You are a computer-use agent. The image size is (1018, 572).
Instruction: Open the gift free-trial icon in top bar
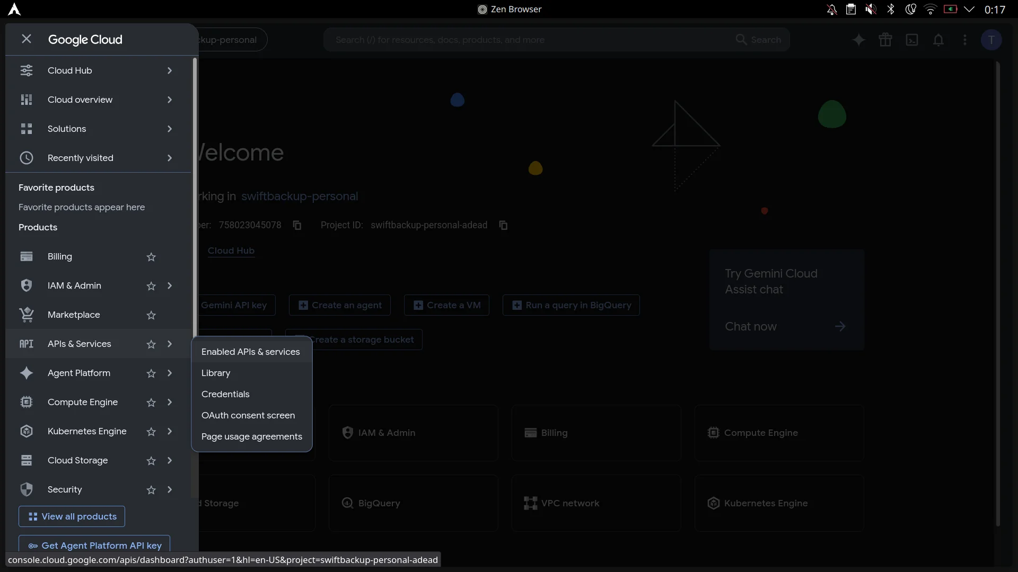(x=885, y=40)
